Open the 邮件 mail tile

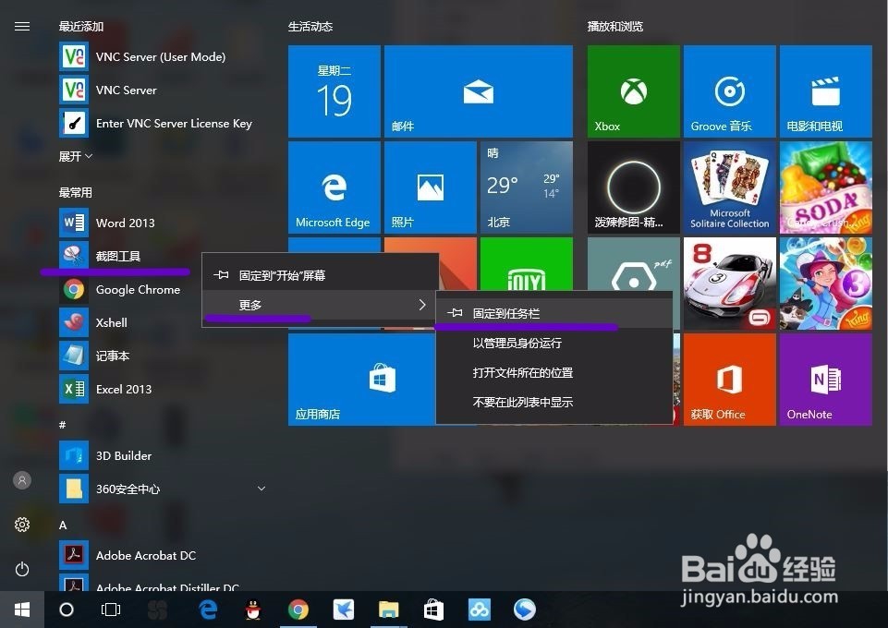[479, 91]
